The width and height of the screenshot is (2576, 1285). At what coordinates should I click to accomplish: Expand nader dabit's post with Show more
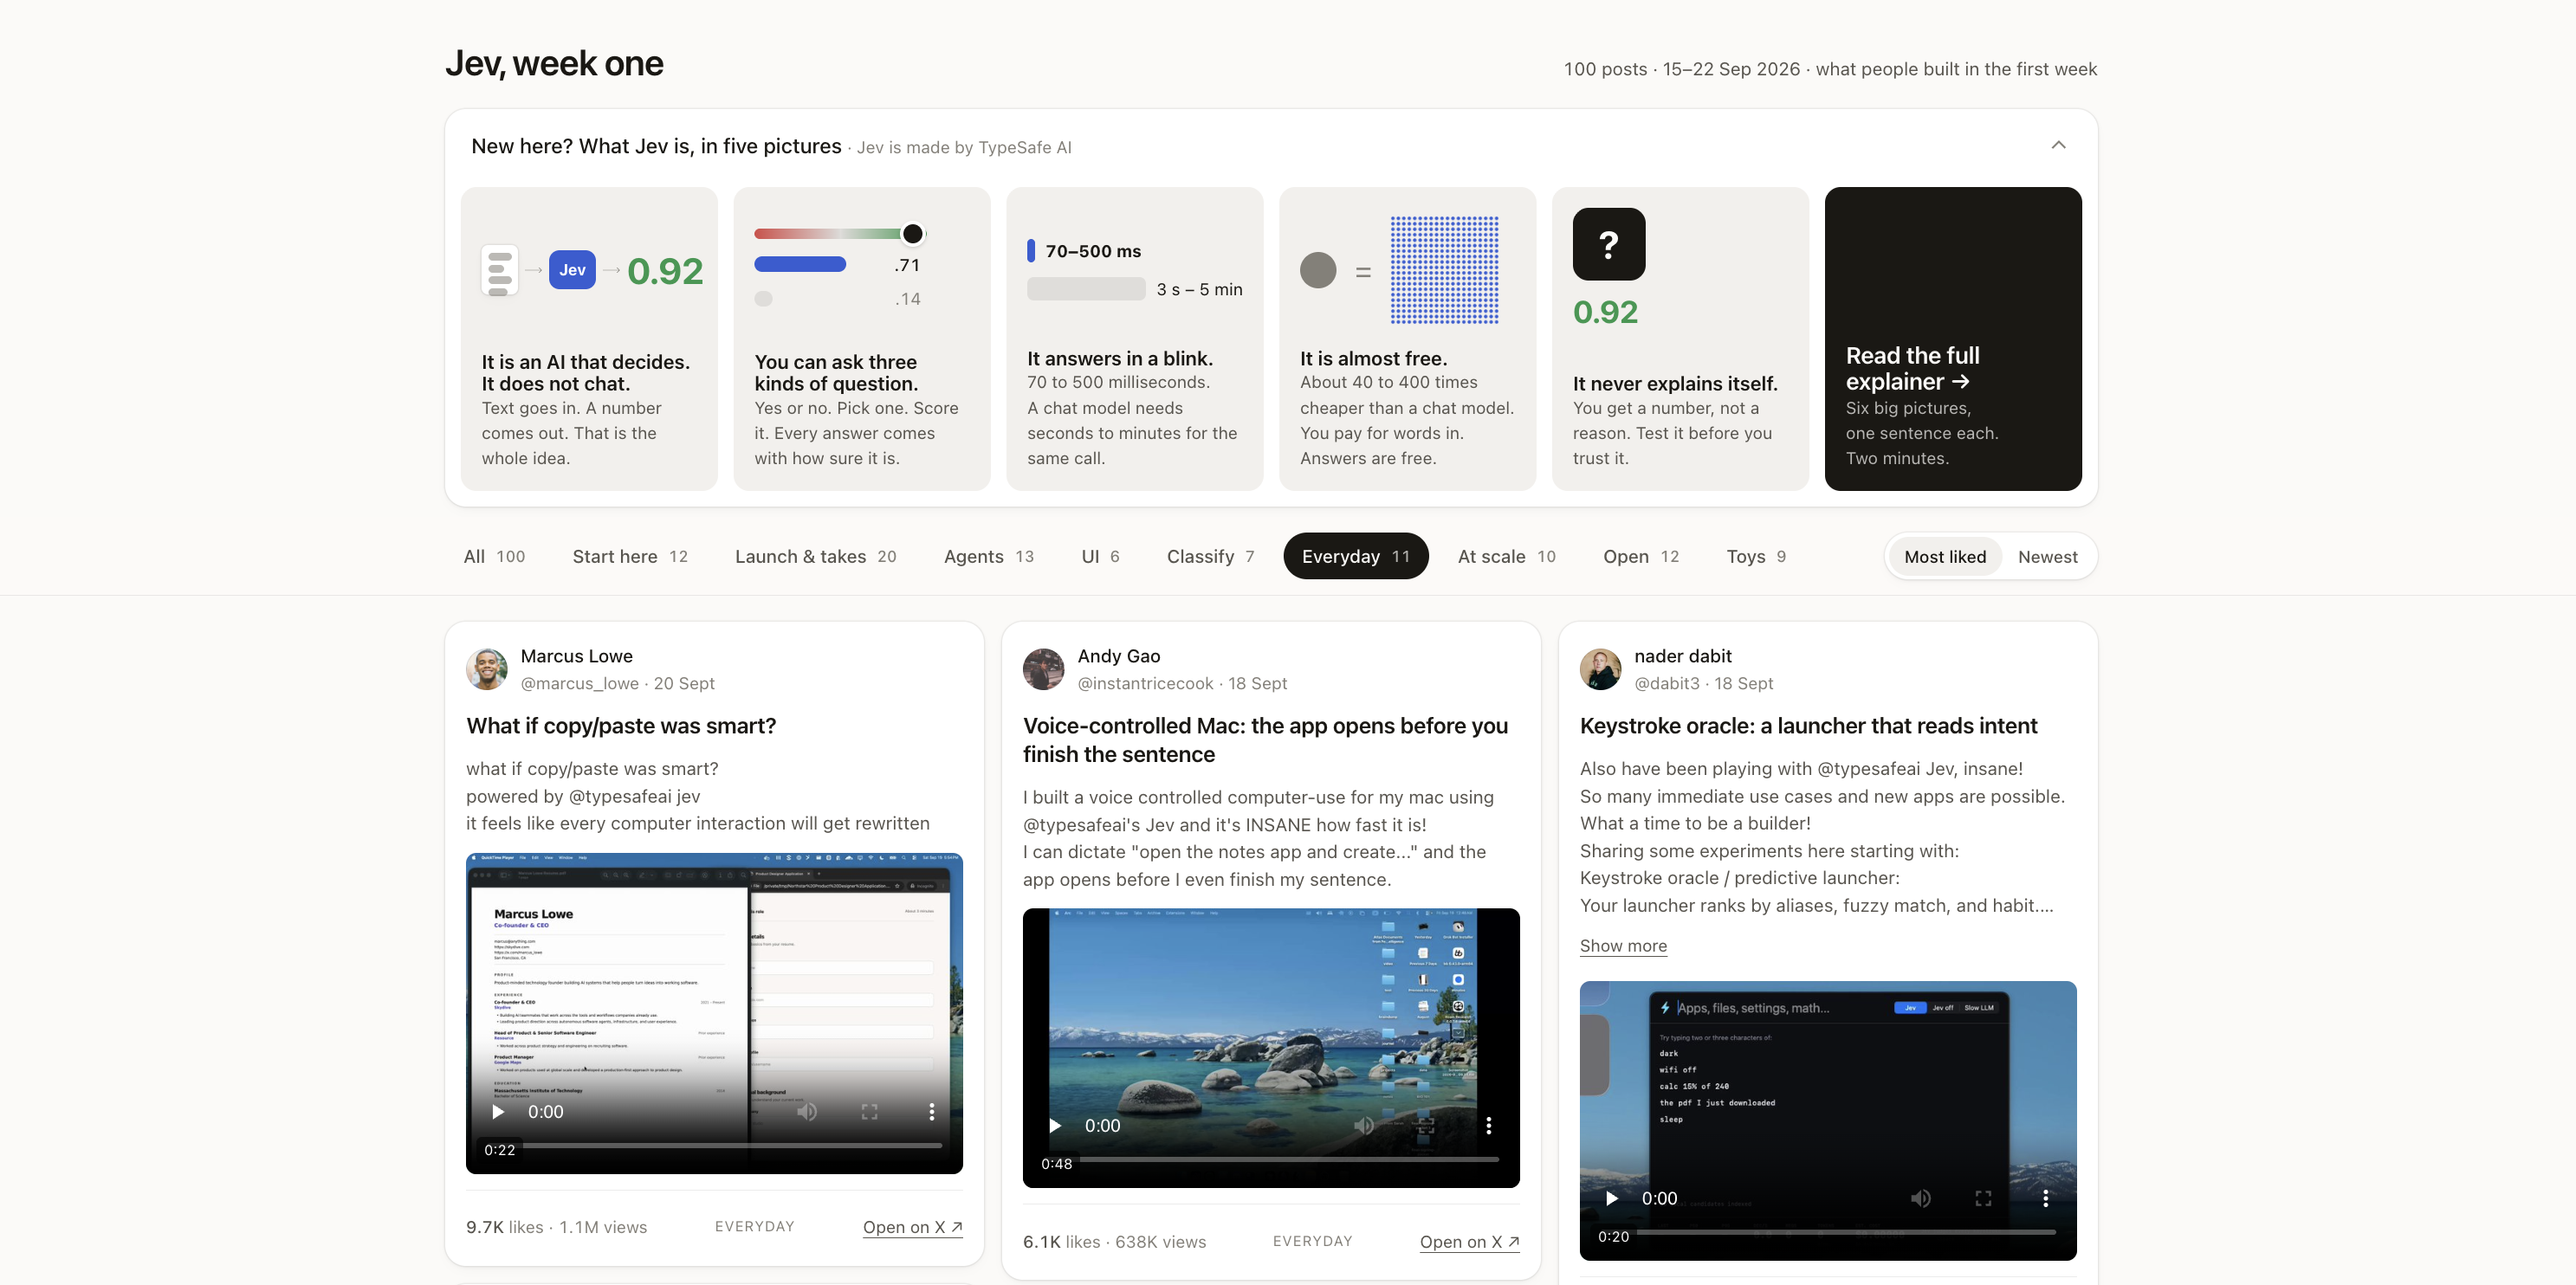pyautogui.click(x=1623, y=946)
